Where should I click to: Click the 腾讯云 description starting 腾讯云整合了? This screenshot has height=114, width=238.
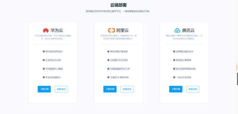click(184, 37)
